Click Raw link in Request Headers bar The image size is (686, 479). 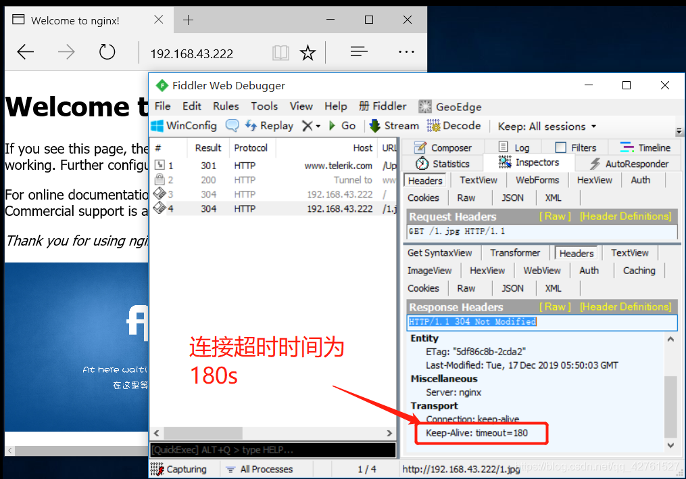click(x=555, y=216)
